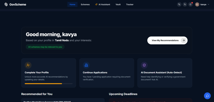The width and height of the screenshot is (214, 102).
Task: Click the pending application description text
Action: (106, 78)
